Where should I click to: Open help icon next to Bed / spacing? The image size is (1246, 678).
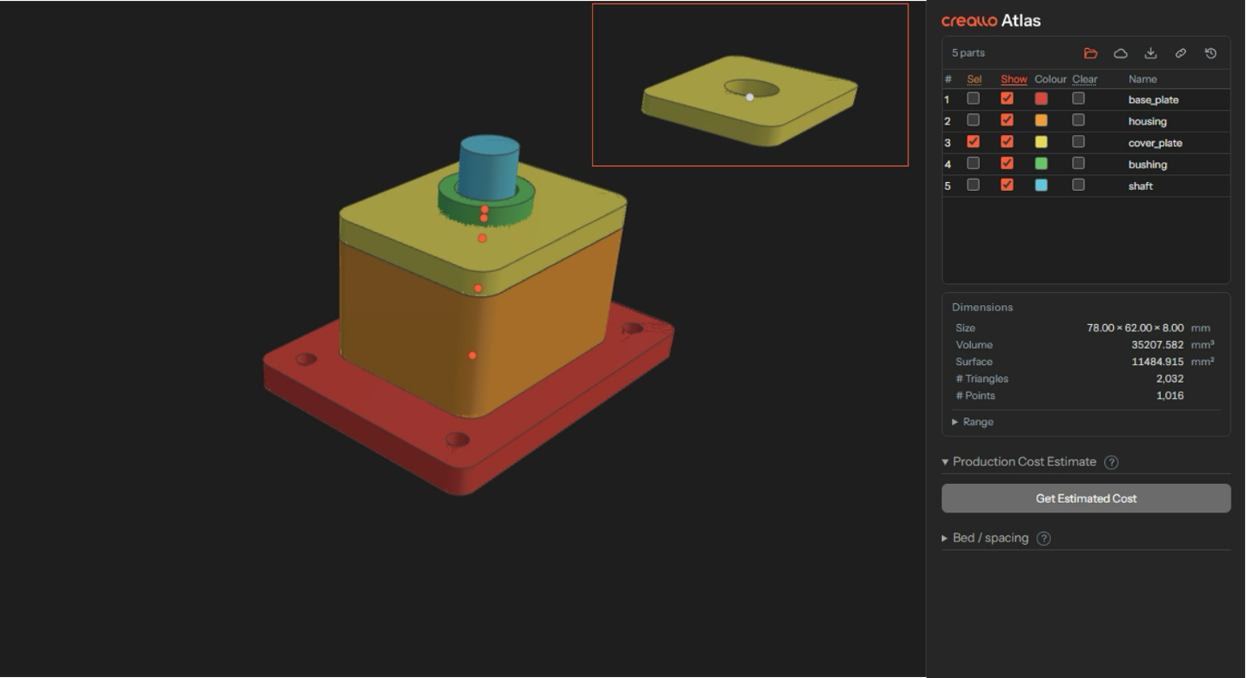[1043, 538]
